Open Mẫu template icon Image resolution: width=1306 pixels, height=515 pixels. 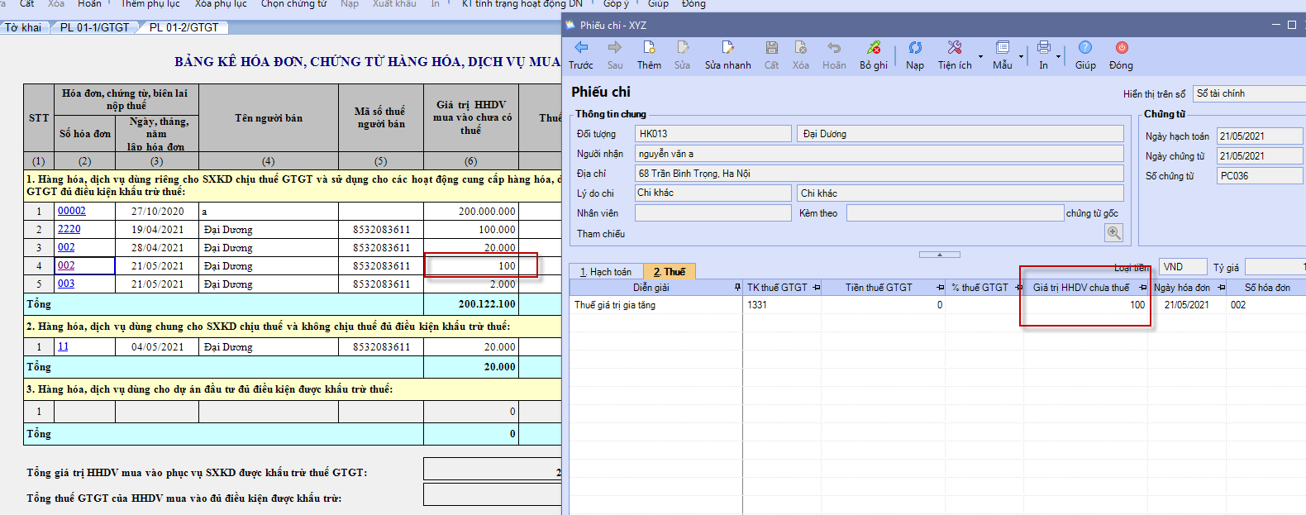1003,48
